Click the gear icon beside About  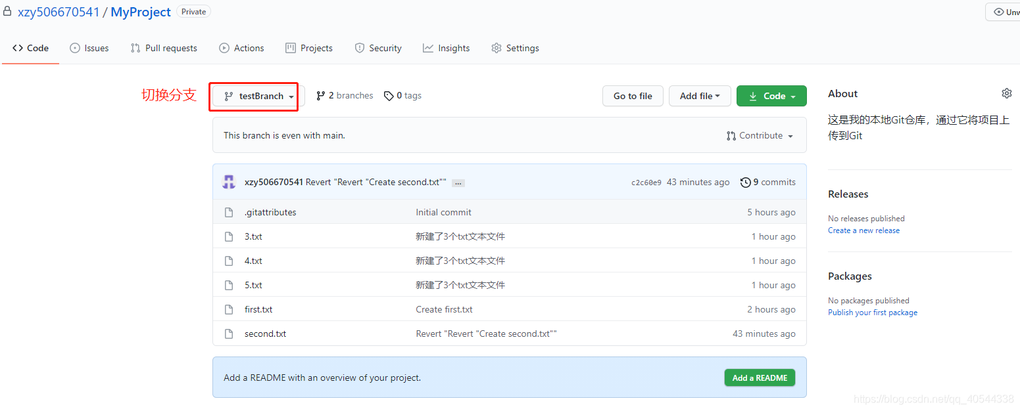[1007, 93]
